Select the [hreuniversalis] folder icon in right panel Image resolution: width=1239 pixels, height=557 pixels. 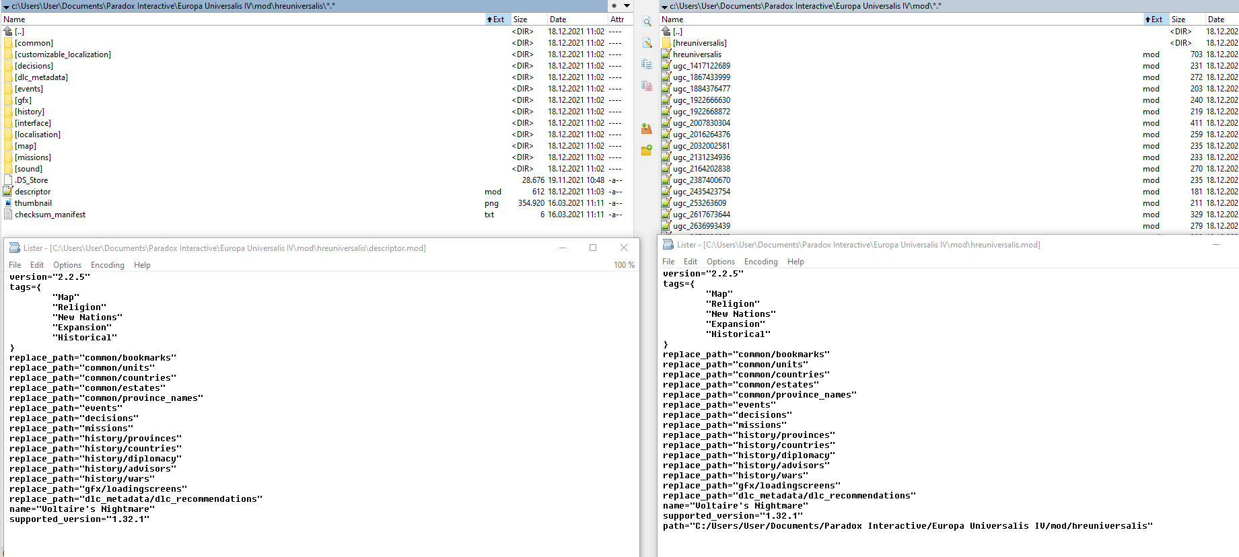(666, 43)
